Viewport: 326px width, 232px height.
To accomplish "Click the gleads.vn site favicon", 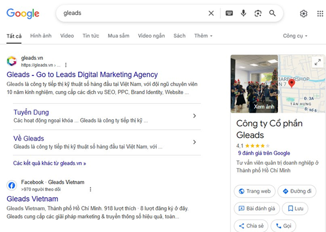I will [x=12, y=61].
